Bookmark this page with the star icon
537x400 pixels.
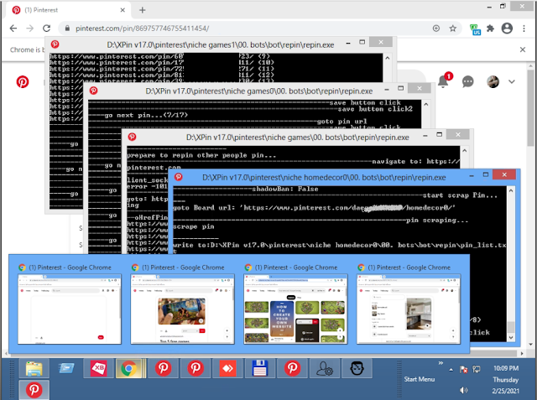click(453, 29)
